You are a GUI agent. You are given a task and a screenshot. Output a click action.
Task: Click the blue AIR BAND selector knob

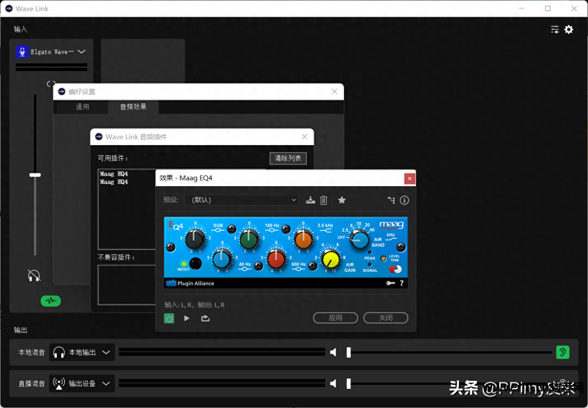(x=359, y=239)
